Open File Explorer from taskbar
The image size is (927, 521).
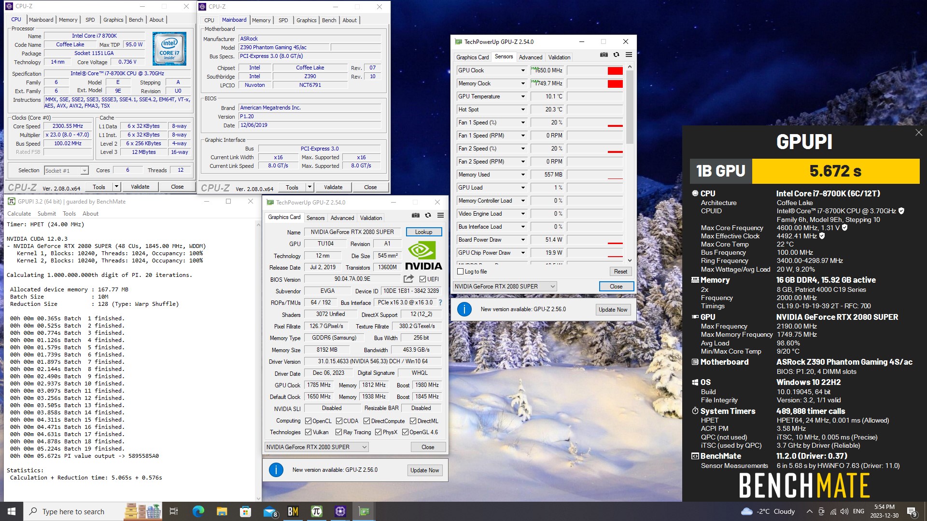click(222, 511)
